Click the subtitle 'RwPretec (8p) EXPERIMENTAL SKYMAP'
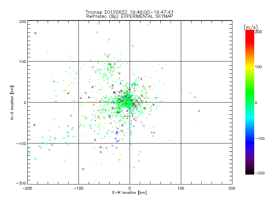Screen dimensions: 273x205 (x=130, y=16)
